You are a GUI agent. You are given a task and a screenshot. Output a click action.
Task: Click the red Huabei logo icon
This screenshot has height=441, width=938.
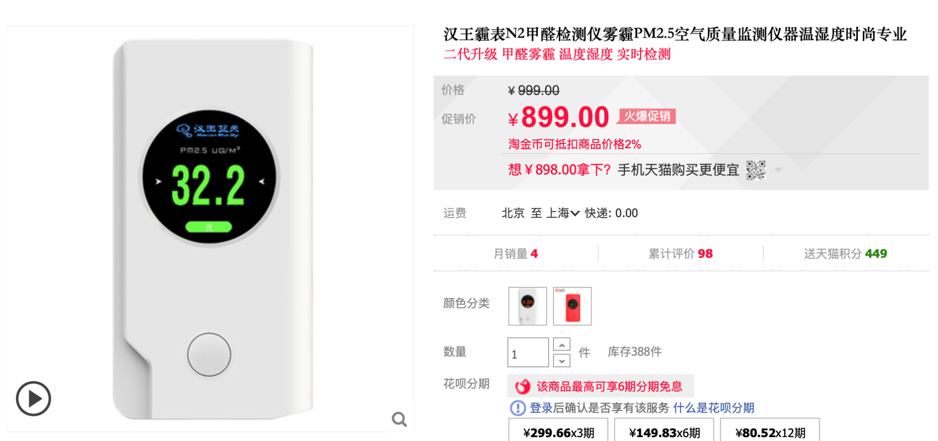[x=523, y=386]
